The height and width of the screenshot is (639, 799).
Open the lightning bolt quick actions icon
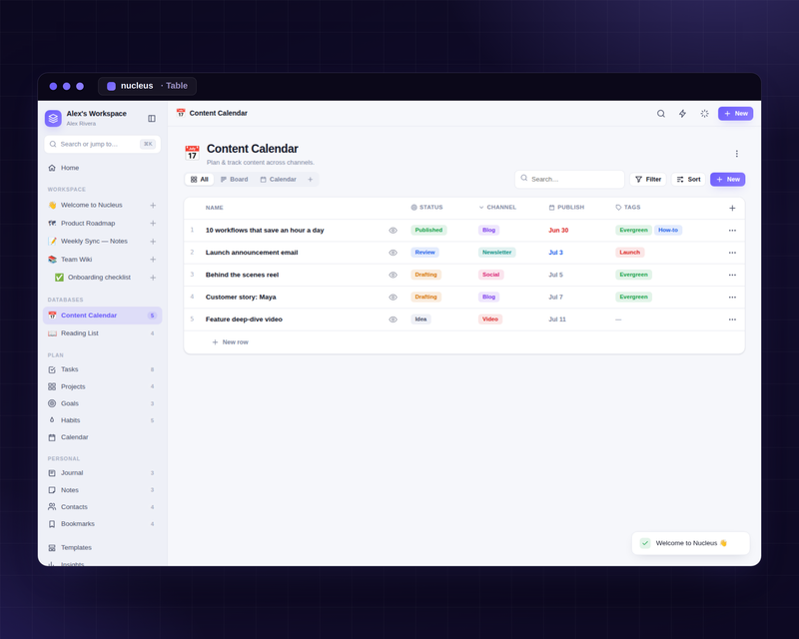[682, 114]
